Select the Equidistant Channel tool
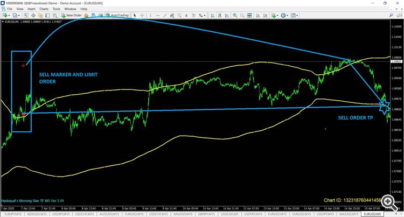The width and height of the screenshot is (404, 217). pos(172,16)
